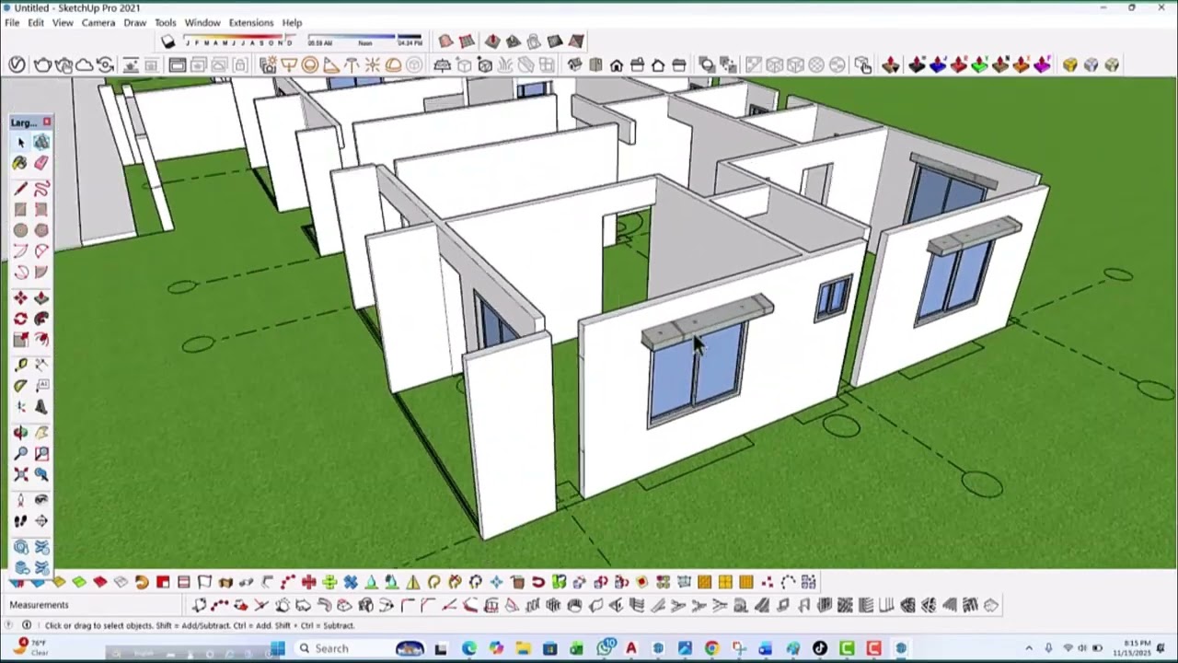This screenshot has width=1178, height=663.
Task: Start render with the teapot icon
Action: (42, 64)
